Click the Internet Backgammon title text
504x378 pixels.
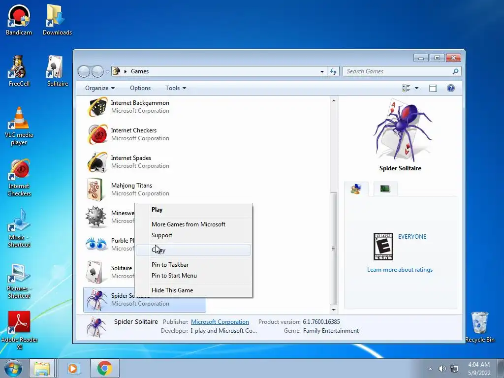click(140, 103)
